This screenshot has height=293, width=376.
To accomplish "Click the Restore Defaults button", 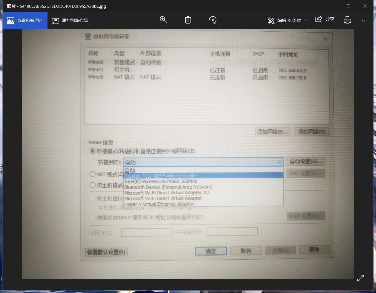I will tap(106, 252).
